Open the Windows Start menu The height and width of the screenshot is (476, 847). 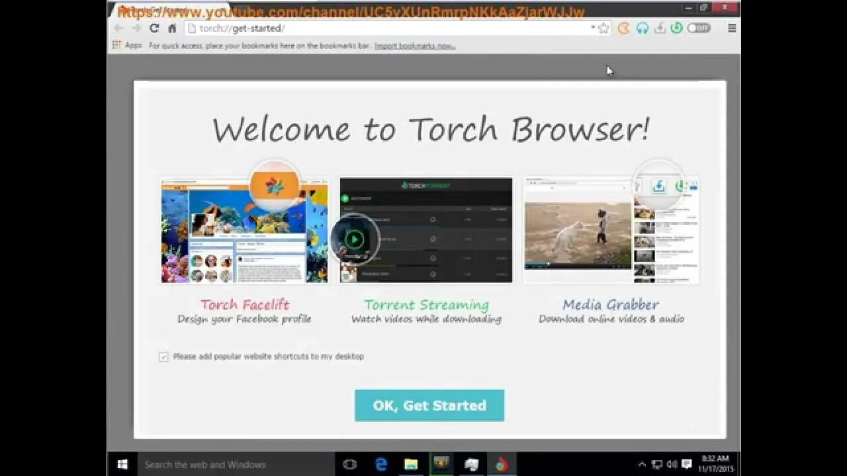[122, 464]
